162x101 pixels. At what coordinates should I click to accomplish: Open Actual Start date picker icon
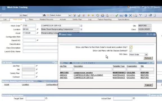click(x=134, y=98)
